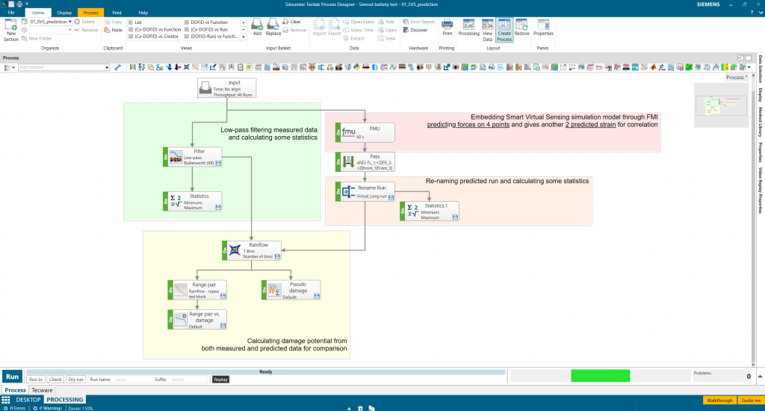765x411 pixels.
Task: Click the New Section icon
Action: [x=10, y=25]
